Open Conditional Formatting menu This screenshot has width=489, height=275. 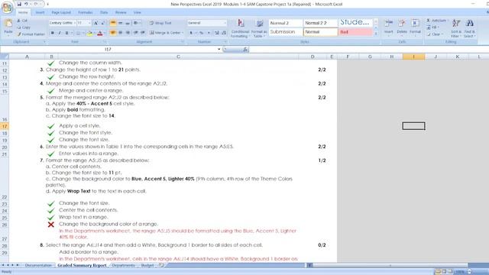point(240,28)
